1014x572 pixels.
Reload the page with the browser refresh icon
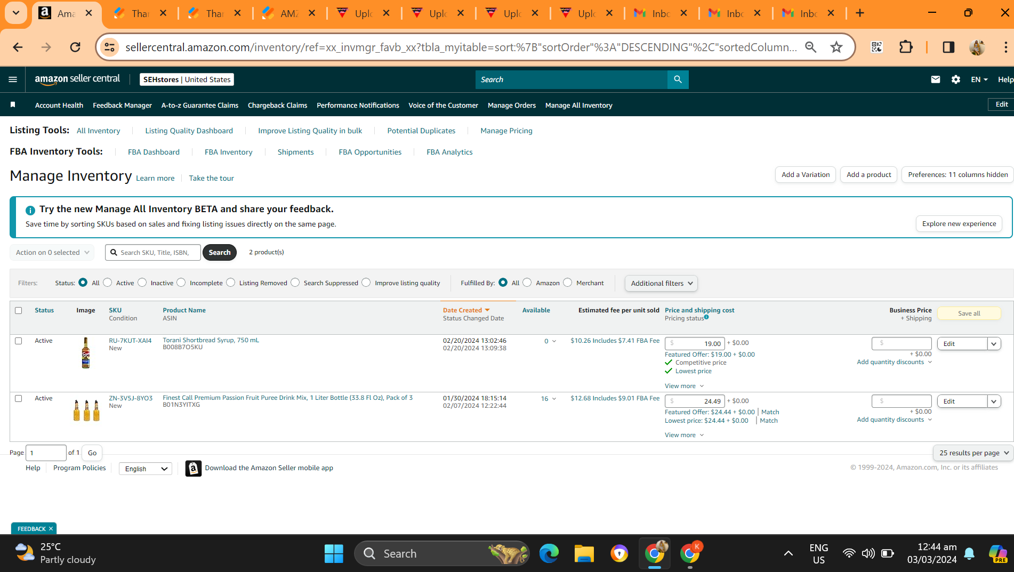pos(75,47)
